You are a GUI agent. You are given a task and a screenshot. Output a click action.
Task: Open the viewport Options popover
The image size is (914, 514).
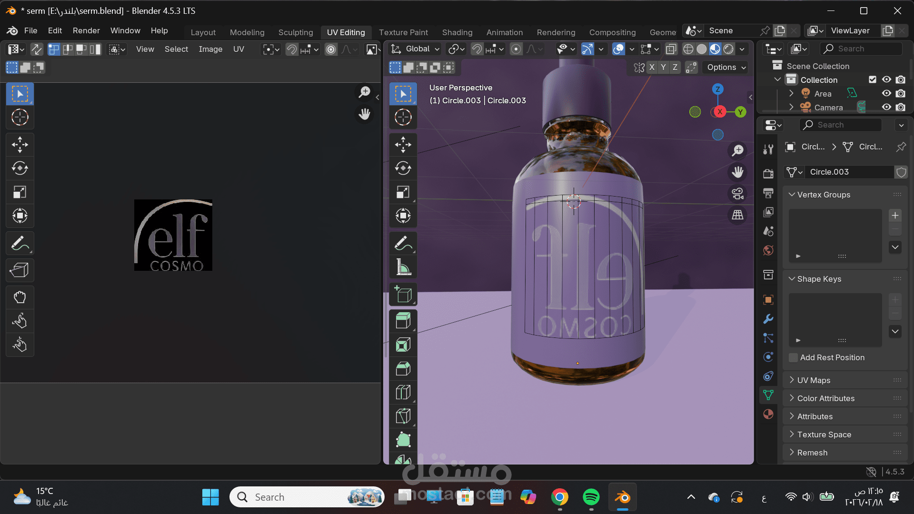(x=726, y=68)
